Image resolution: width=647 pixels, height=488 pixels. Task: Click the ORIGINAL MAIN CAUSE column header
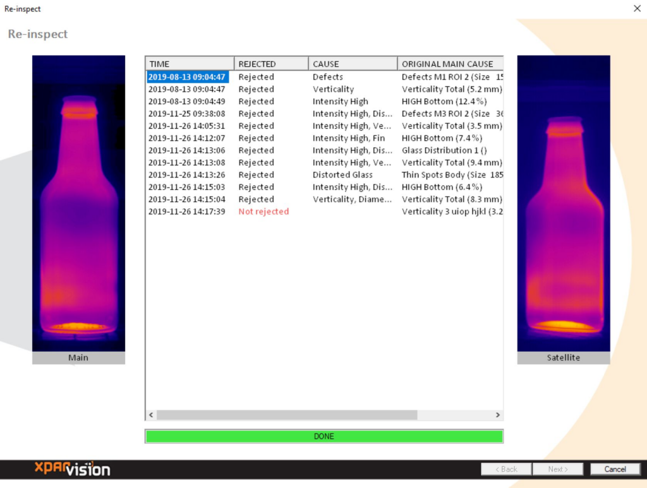point(450,64)
